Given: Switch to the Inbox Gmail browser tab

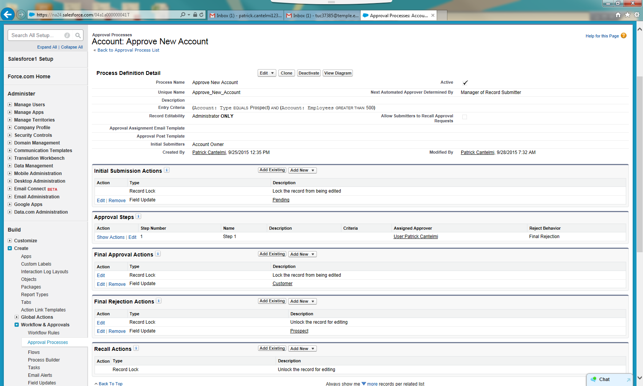Looking at the screenshot, I should tap(245, 15).
